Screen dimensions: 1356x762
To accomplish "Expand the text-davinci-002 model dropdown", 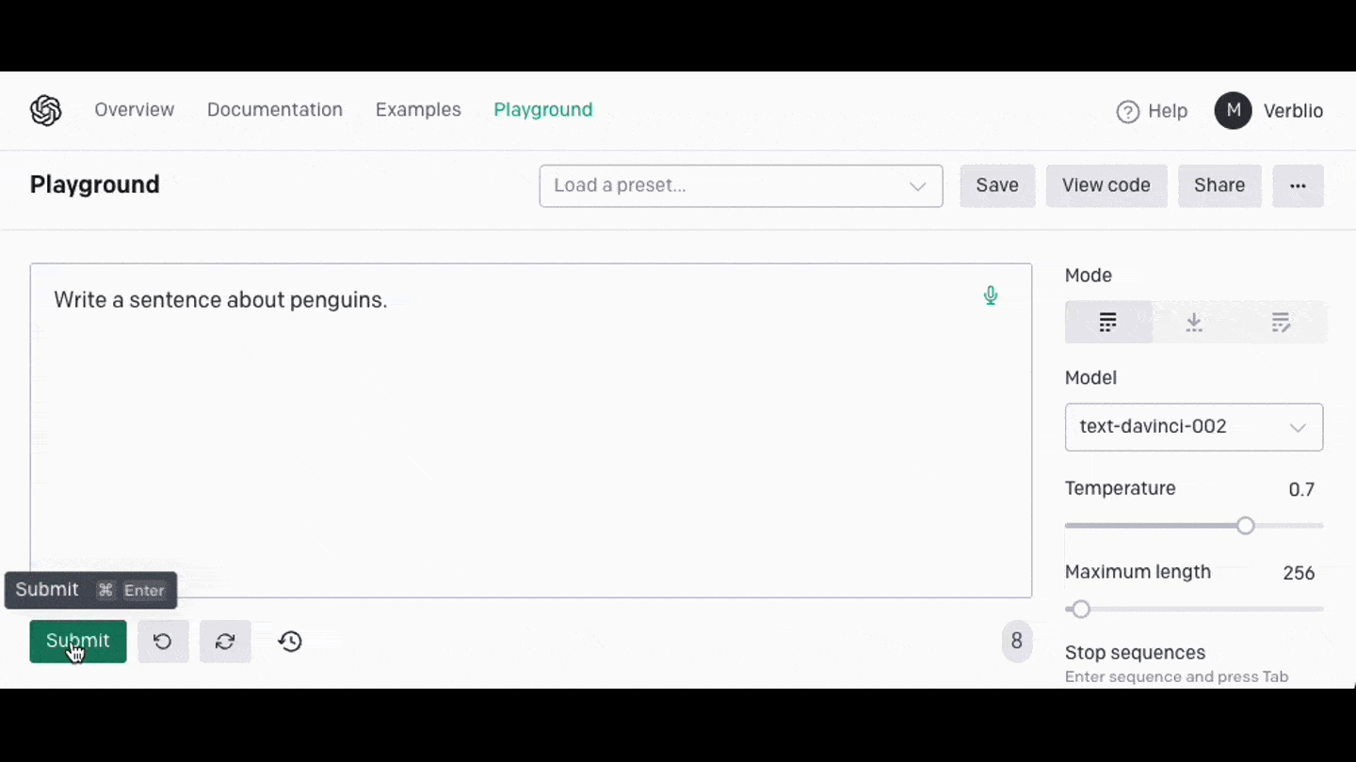I will (x=1193, y=427).
